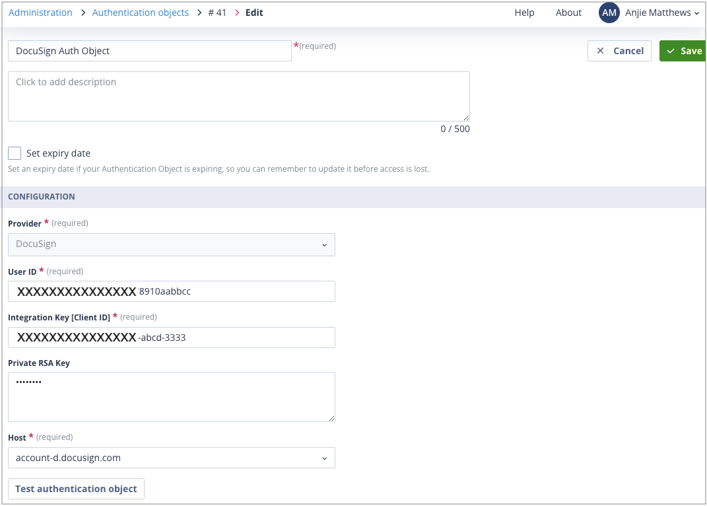Click the Description text area resize handle
707x506 pixels.
click(x=466, y=118)
